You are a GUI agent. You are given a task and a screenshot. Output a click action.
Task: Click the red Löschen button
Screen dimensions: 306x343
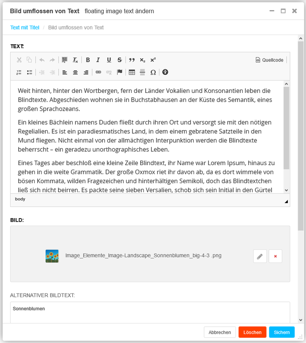click(252, 332)
